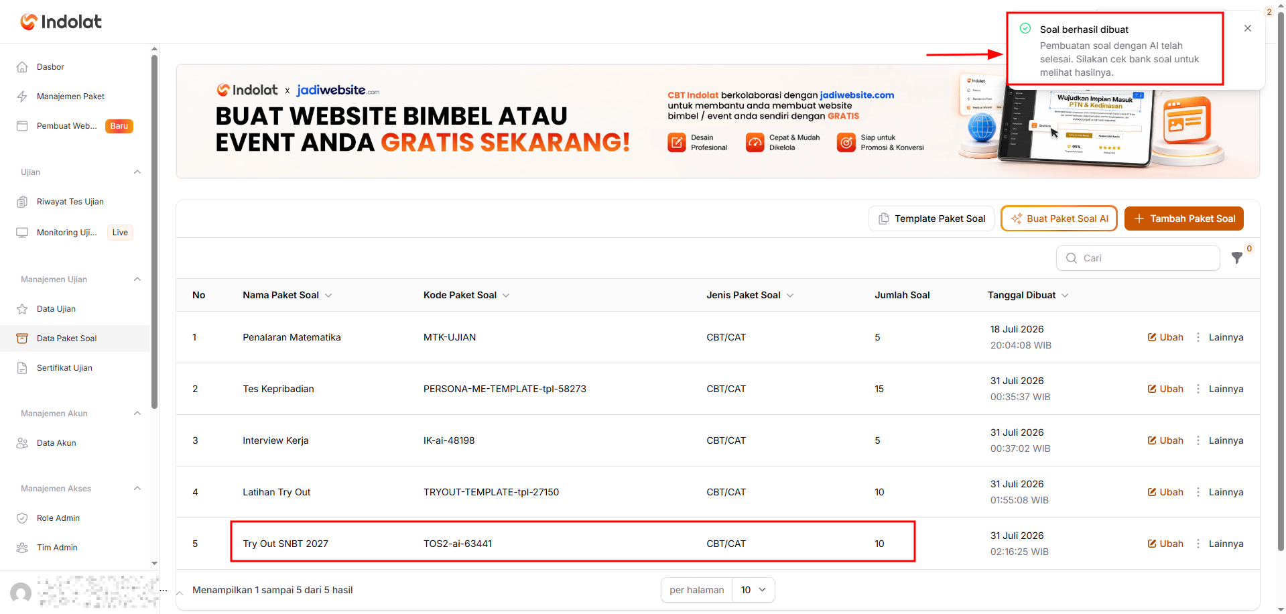The image size is (1286, 614).
Task: Sort by Tanggal Dibuat column
Action: tap(1028, 295)
